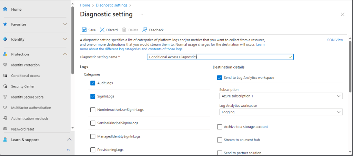Screen dimensions: 353x156
Task: Enable Archive to a storage account
Action: (x=220, y=127)
